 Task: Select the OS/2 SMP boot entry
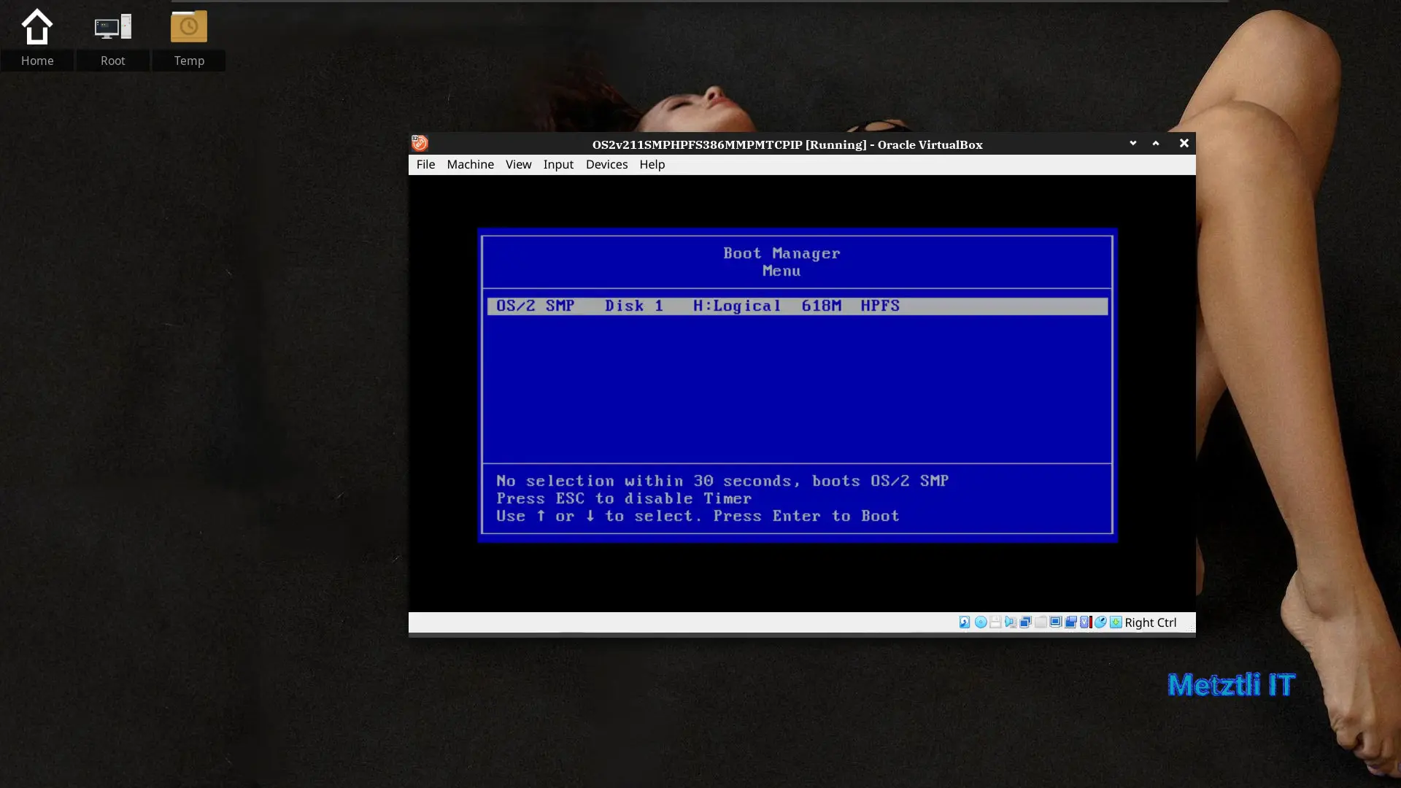coord(798,306)
